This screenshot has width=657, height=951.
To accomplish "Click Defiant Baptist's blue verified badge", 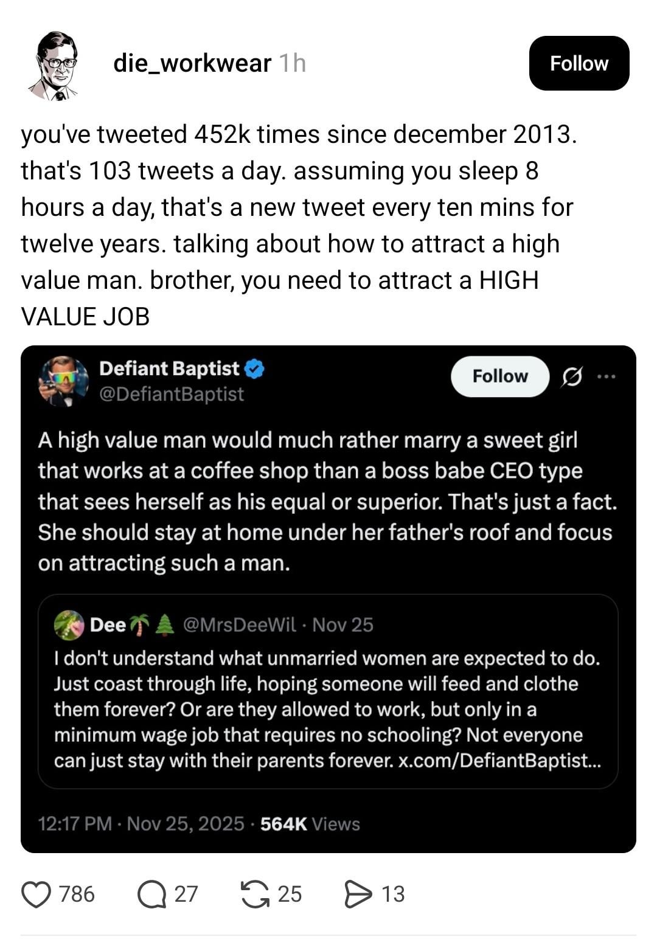I will pos(254,368).
